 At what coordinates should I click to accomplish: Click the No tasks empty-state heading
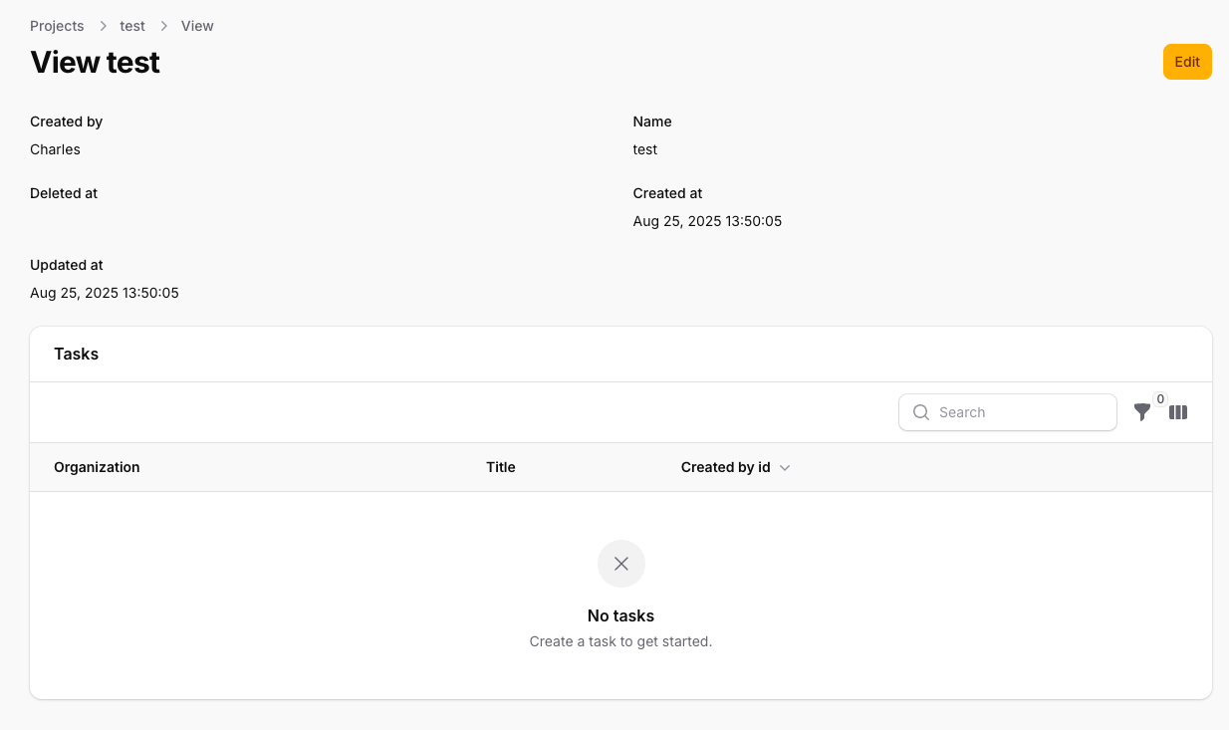coord(620,615)
